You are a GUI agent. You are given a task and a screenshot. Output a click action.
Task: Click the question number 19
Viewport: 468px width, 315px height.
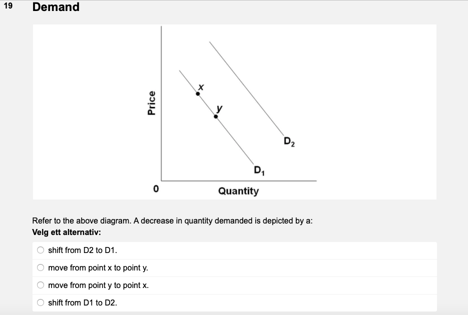8,5
